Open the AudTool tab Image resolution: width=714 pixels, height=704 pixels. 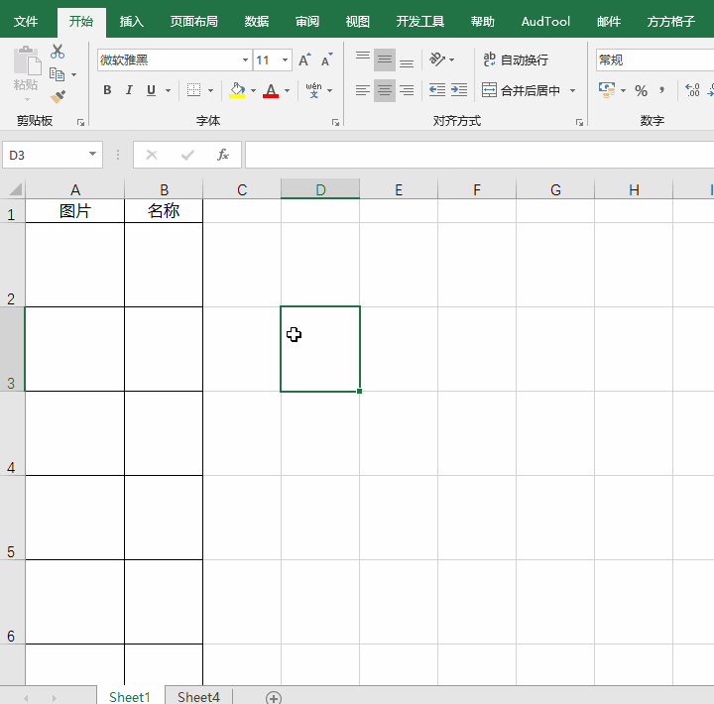point(545,22)
